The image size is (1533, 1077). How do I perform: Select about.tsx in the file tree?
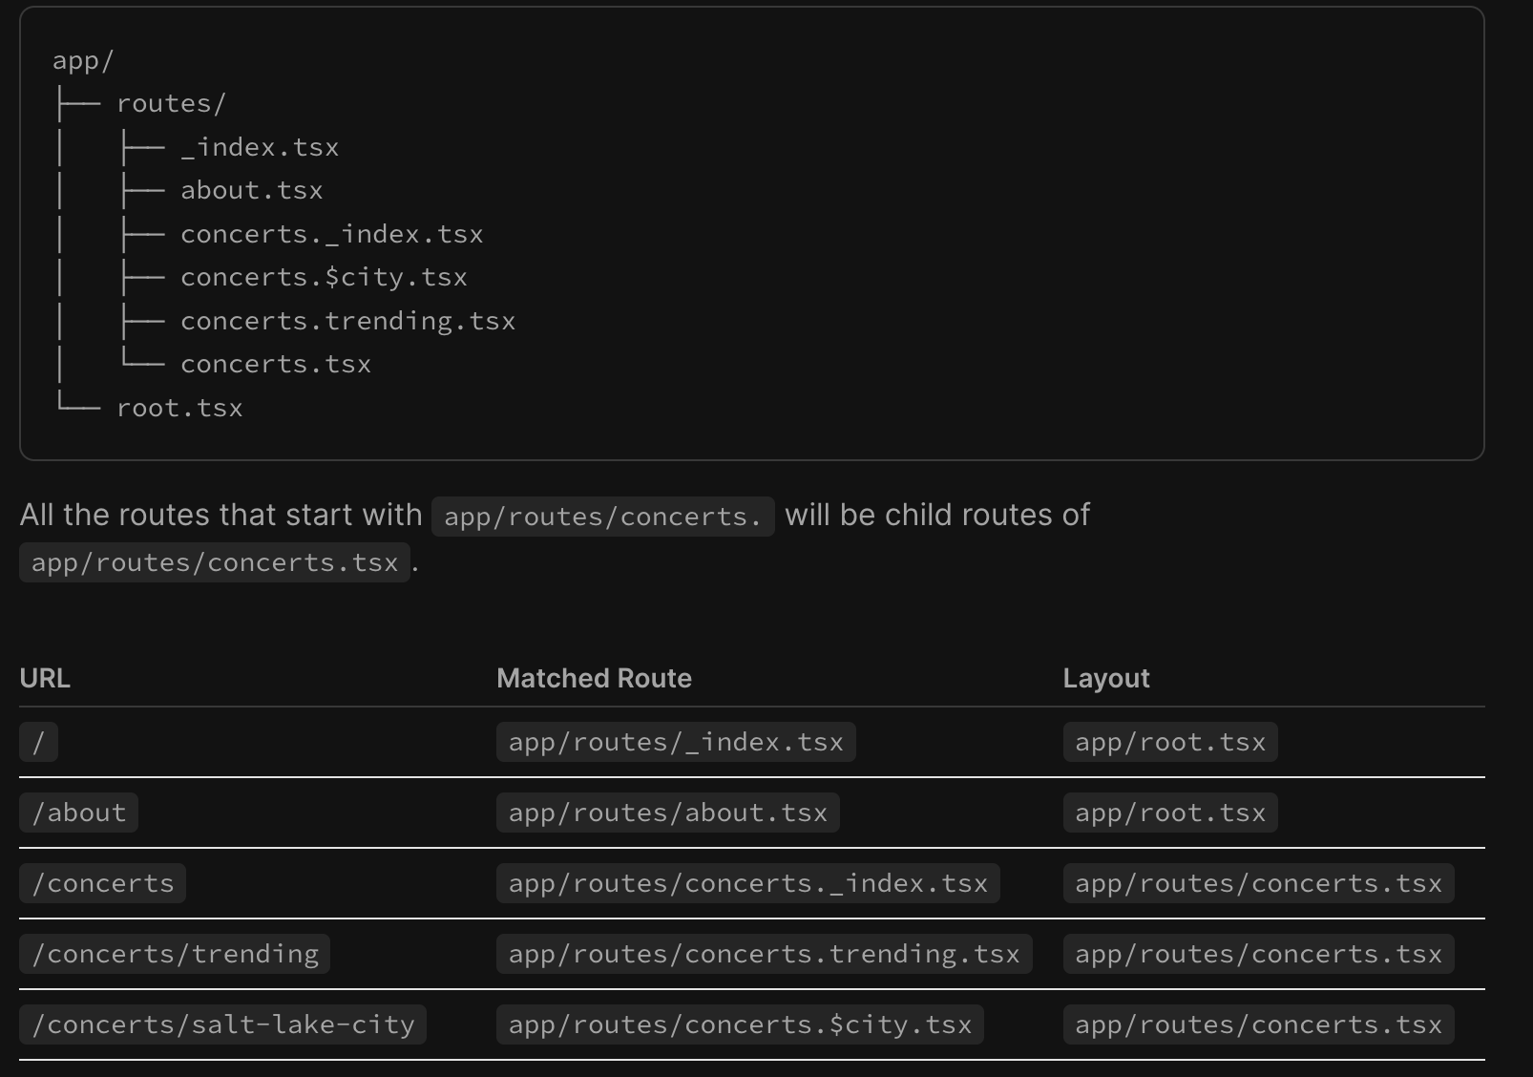[252, 191]
